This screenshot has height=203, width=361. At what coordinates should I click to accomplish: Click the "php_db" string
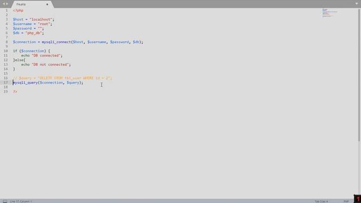pyautogui.click(x=34, y=33)
